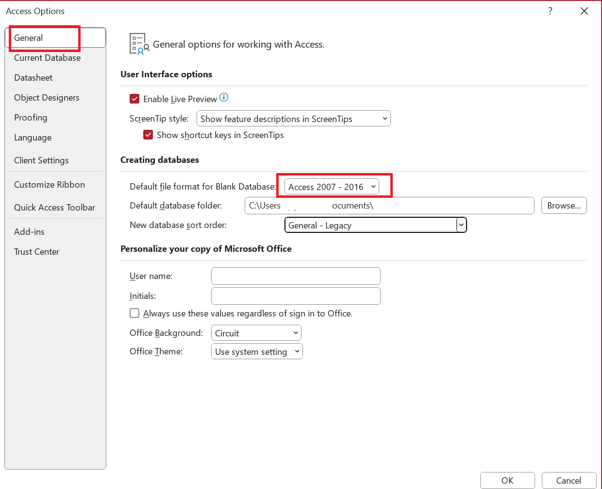Toggle the Enable Live Preview checkbox
This screenshot has width=602, height=489.
tap(134, 99)
